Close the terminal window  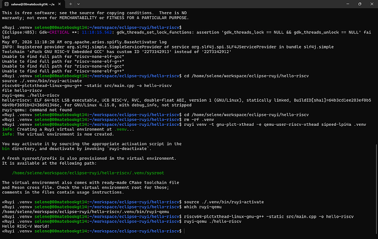click(372, 4)
